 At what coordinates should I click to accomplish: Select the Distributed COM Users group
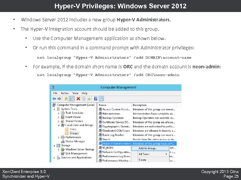coord(138,131)
